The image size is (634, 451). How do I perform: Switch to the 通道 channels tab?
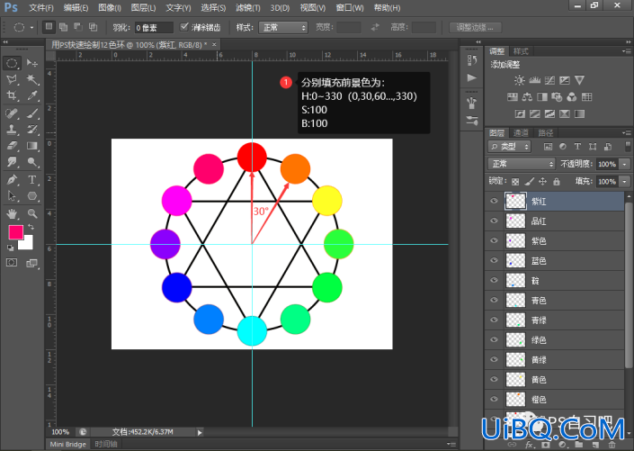tap(521, 132)
